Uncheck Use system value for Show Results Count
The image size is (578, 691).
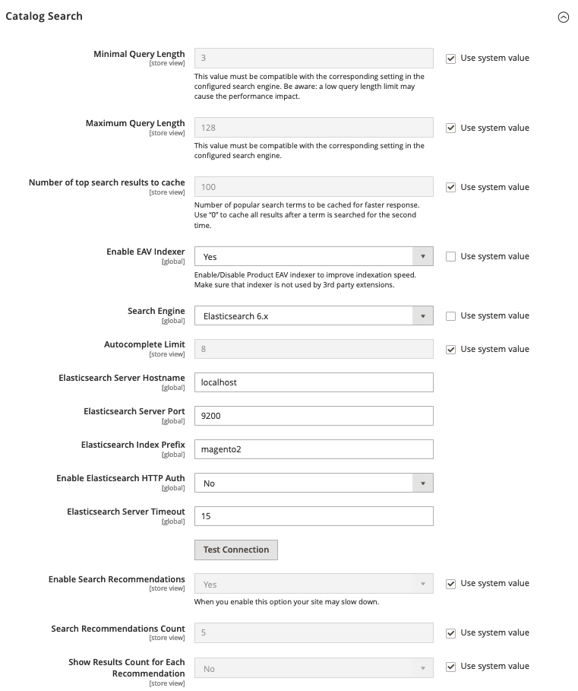[x=450, y=667]
